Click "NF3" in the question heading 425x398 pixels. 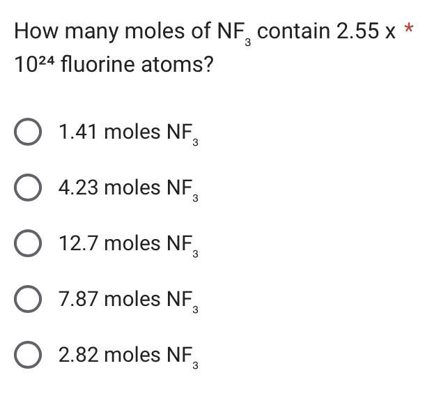pos(235,33)
